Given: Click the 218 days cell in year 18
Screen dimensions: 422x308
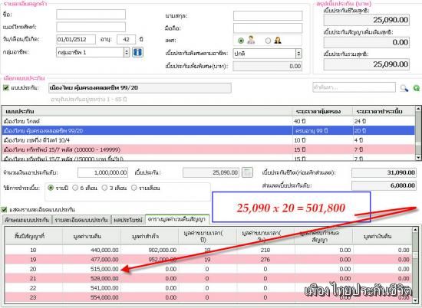Looking at the screenshot, I should point(265,250).
